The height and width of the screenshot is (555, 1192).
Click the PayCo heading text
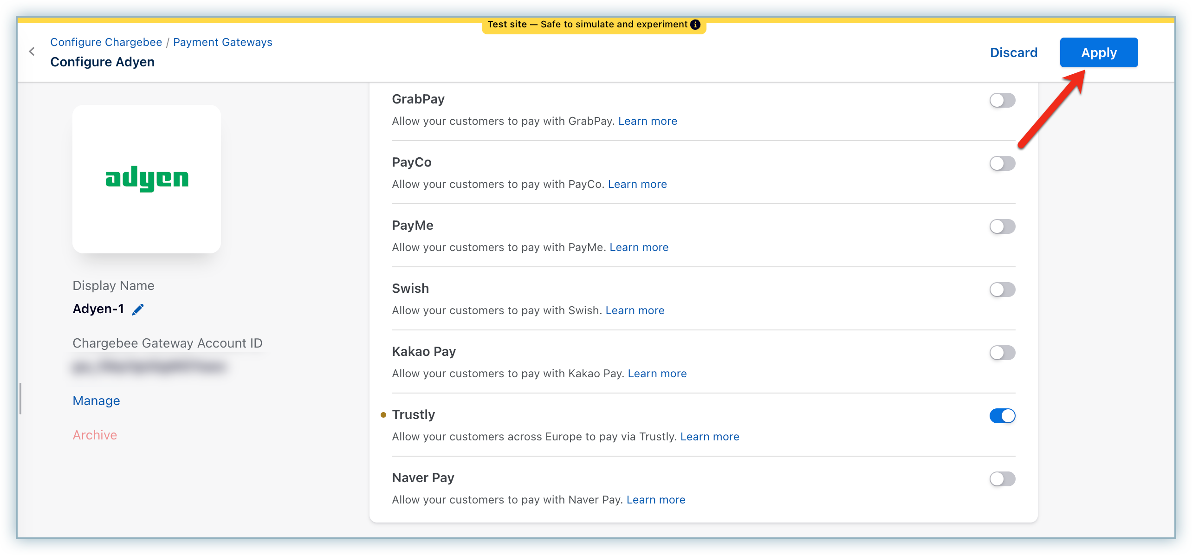tap(412, 162)
